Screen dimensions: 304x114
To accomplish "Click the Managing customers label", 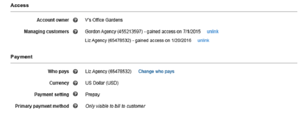I will click(46, 32).
